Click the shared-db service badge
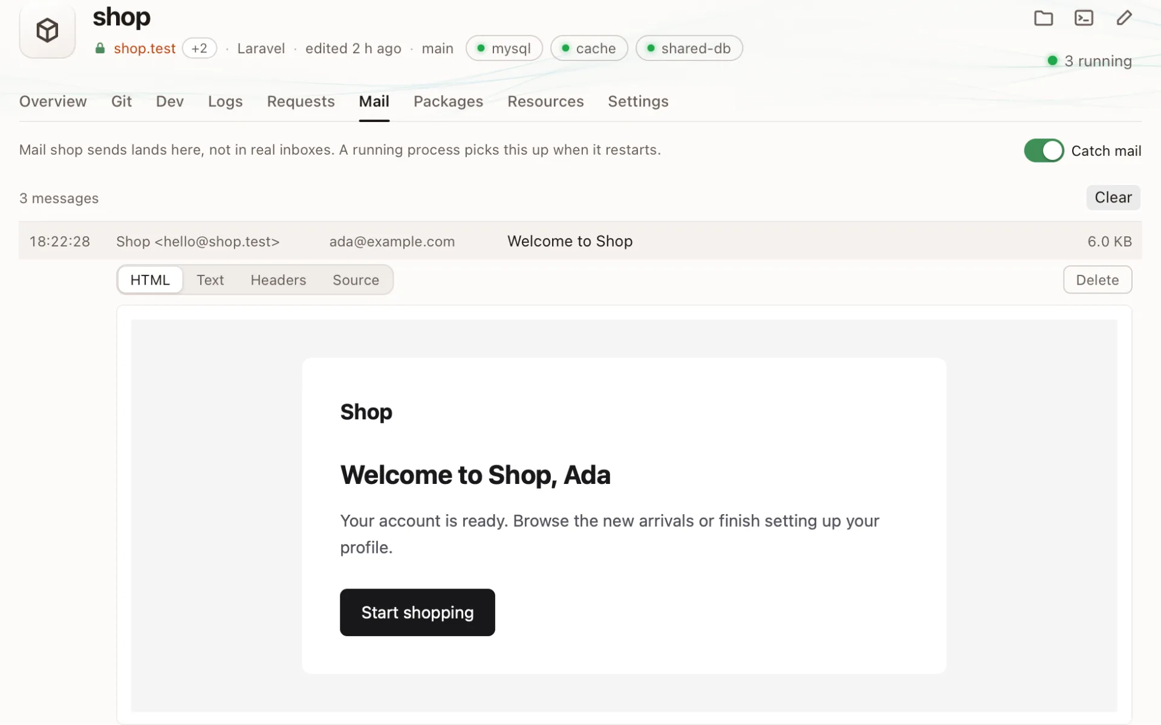 (689, 48)
